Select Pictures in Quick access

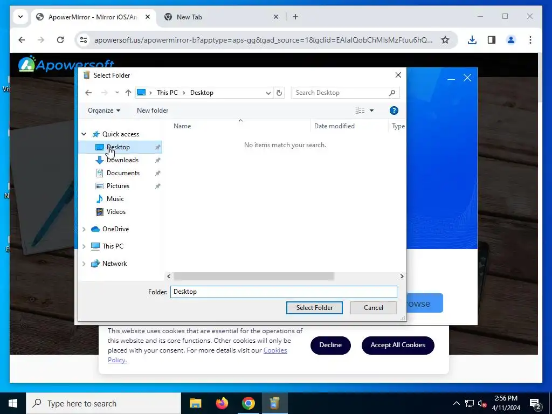(x=118, y=186)
